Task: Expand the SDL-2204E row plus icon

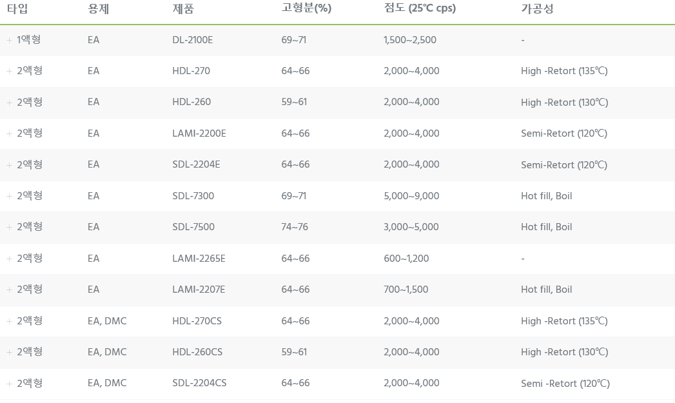Action: coord(9,165)
